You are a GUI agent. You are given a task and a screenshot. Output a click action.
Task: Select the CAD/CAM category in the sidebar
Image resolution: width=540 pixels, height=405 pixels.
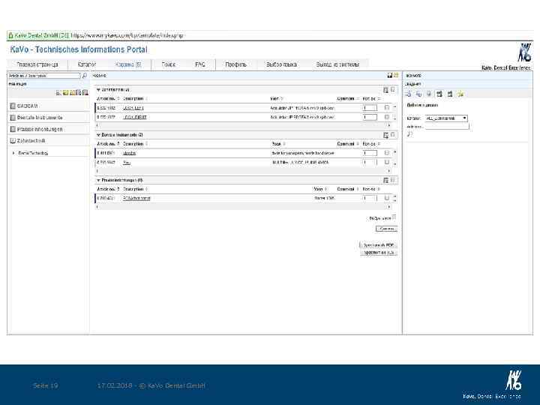pyautogui.click(x=28, y=106)
